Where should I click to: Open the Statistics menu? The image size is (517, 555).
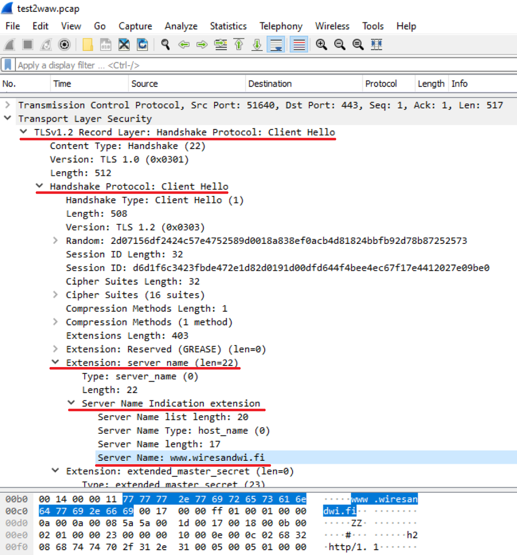click(228, 26)
